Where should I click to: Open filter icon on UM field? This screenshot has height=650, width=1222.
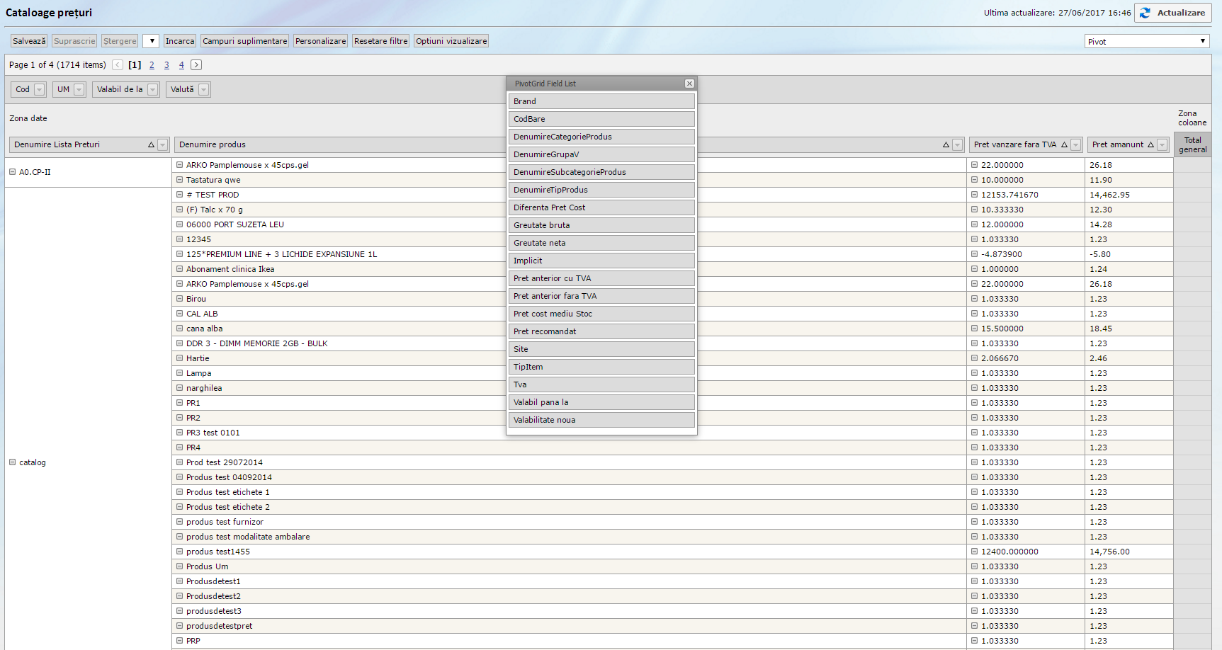coord(79,90)
